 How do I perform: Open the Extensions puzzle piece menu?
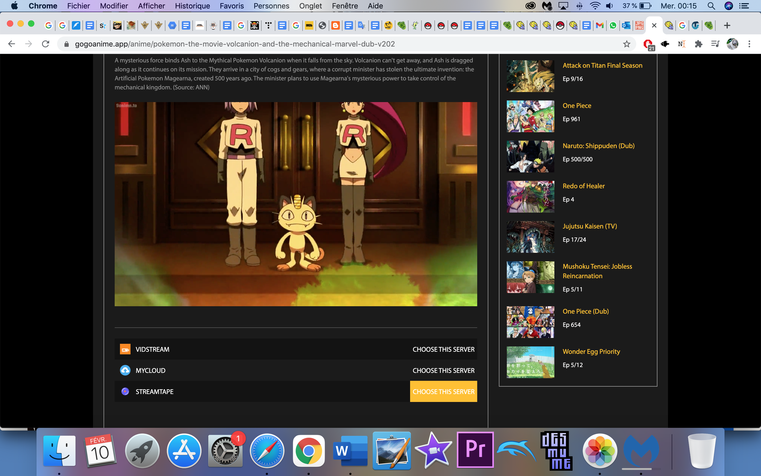[698, 44]
